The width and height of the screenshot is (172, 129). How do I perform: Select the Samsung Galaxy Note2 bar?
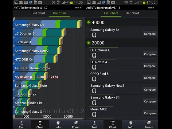[x=37, y=50]
